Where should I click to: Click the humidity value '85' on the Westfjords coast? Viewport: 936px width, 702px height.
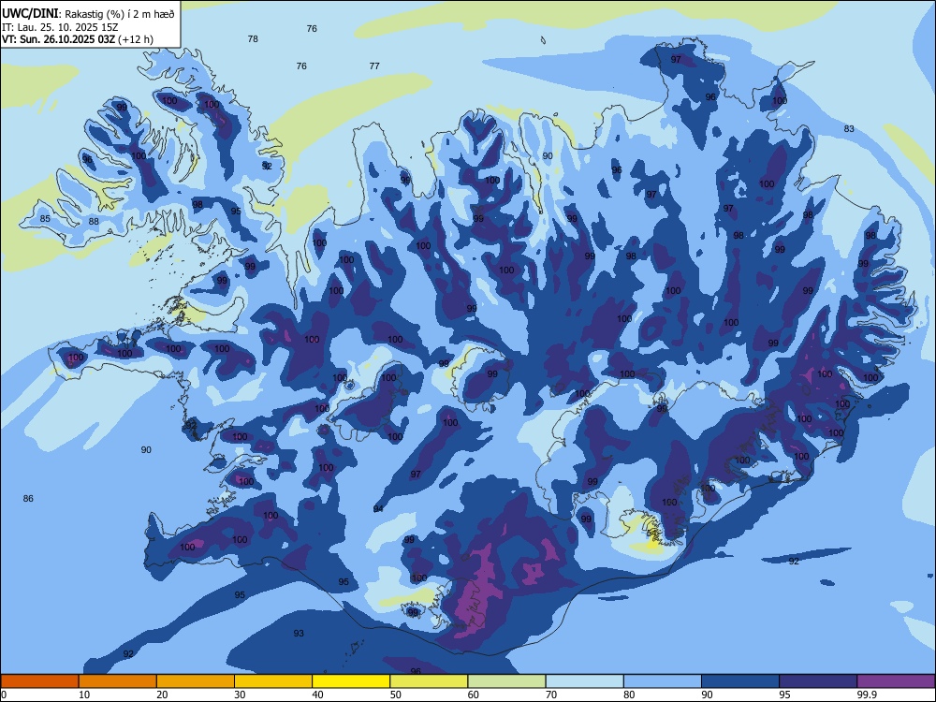pyautogui.click(x=45, y=218)
